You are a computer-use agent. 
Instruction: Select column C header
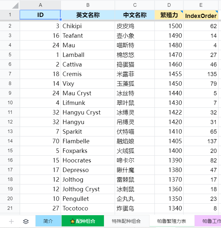tap(135, 5)
